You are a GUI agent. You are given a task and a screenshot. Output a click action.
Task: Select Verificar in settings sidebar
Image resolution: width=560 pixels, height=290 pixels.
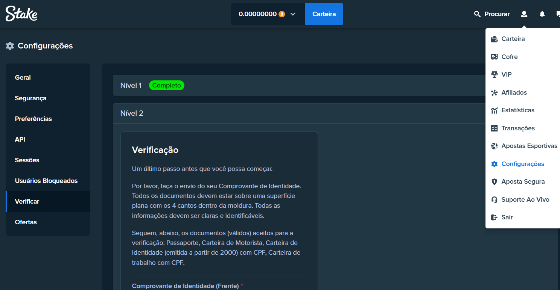click(x=48, y=201)
